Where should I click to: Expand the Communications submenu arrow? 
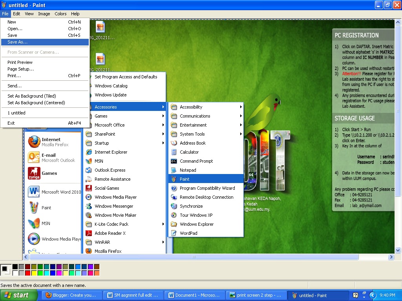[x=241, y=116]
